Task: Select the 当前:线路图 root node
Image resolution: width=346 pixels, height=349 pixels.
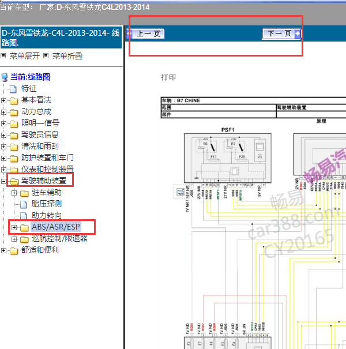Action: pyautogui.click(x=30, y=77)
